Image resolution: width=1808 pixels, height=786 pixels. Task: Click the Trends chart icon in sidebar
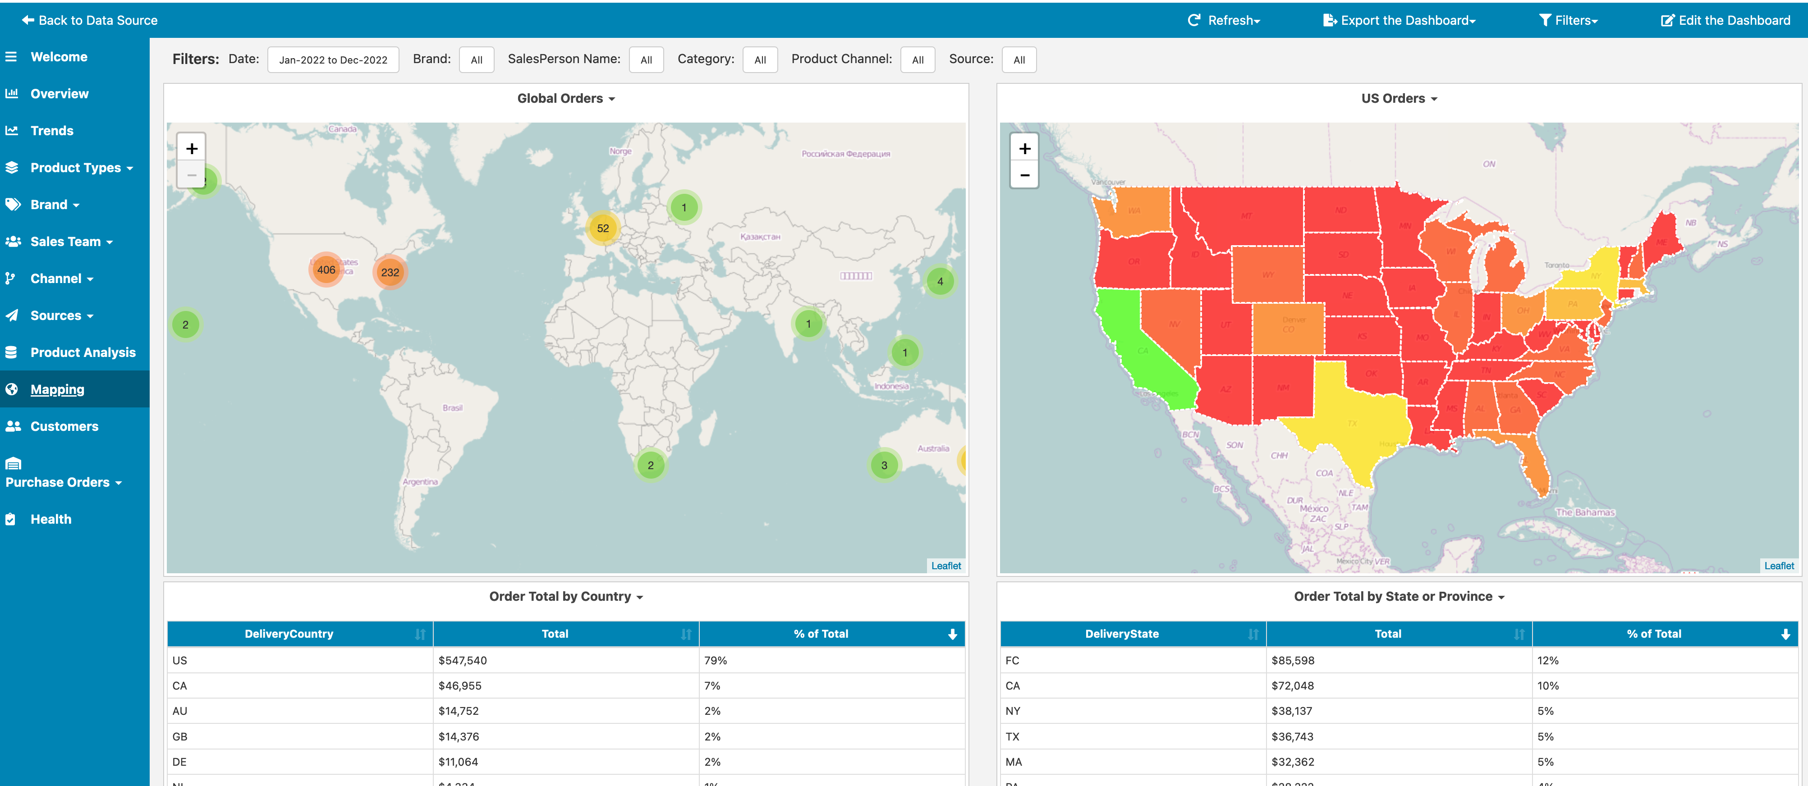click(x=11, y=131)
